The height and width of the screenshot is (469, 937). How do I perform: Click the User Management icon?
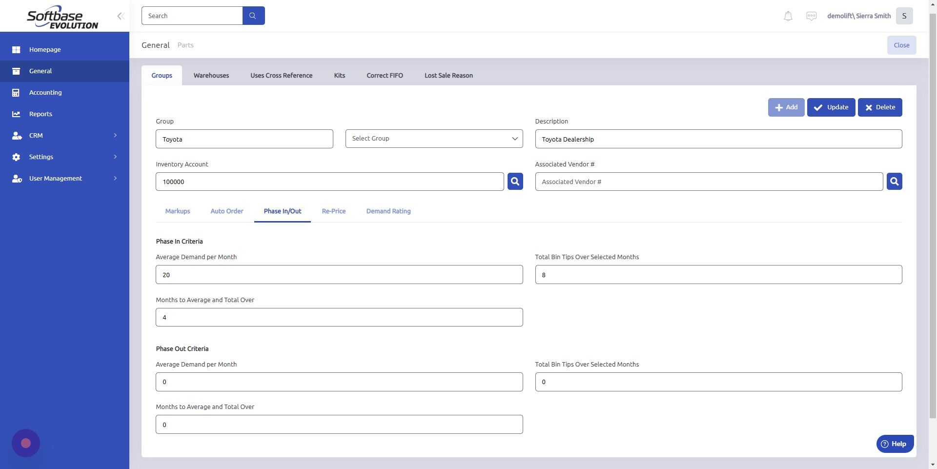point(17,178)
